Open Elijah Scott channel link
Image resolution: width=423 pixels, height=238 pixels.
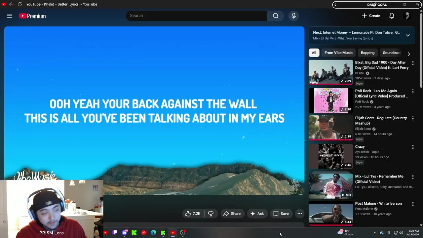(x=363, y=129)
